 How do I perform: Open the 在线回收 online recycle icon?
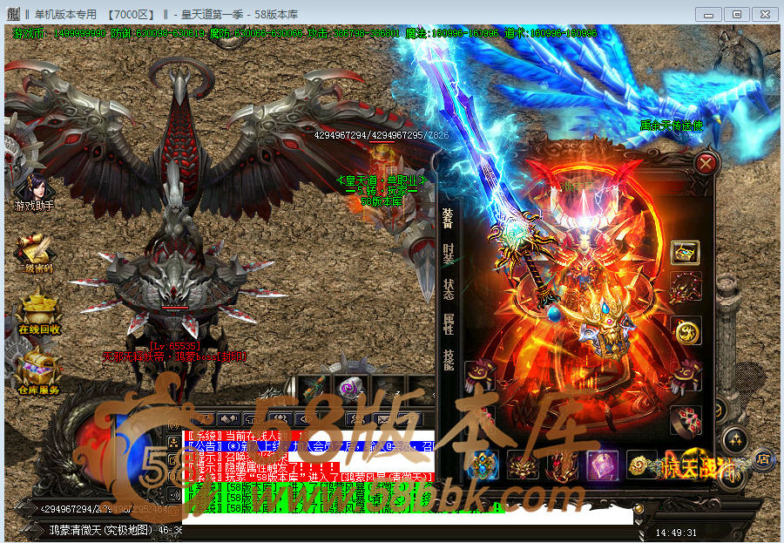(x=38, y=313)
